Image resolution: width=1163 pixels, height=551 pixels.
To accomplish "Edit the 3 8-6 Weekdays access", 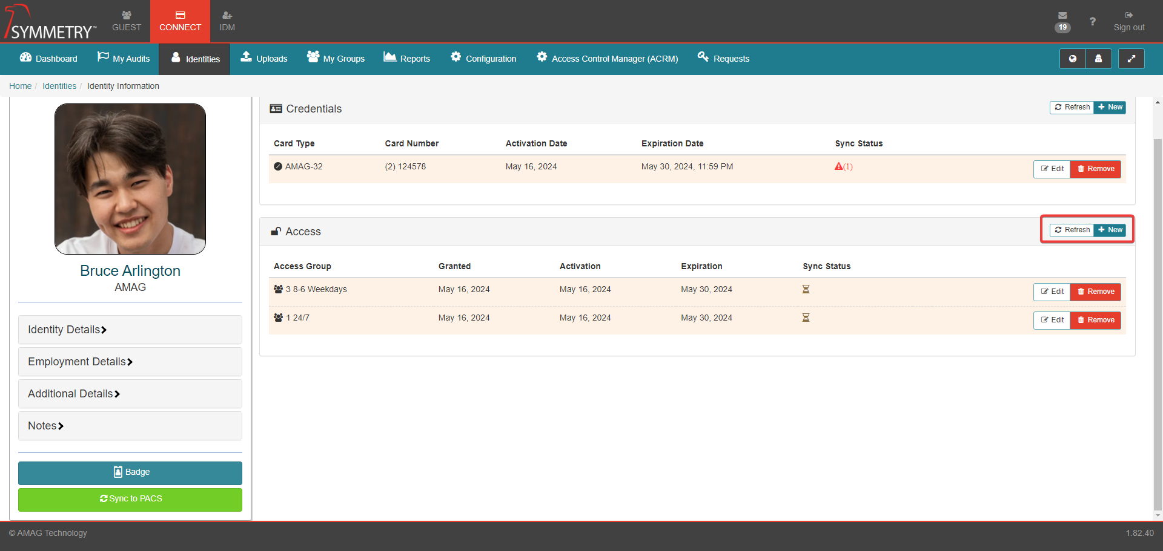I will (1052, 292).
